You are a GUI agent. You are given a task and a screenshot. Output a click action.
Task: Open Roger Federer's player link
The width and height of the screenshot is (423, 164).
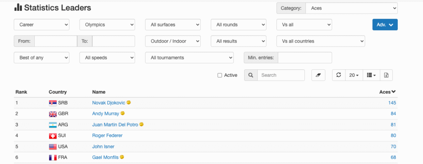point(107,135)
